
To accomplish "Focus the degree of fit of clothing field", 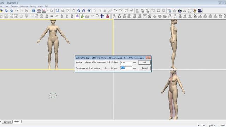I will 126,68.
